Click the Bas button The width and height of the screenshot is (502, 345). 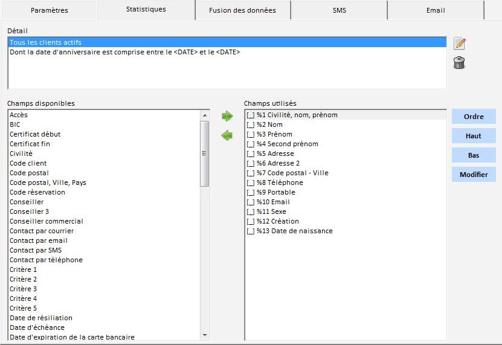(474, 155)
